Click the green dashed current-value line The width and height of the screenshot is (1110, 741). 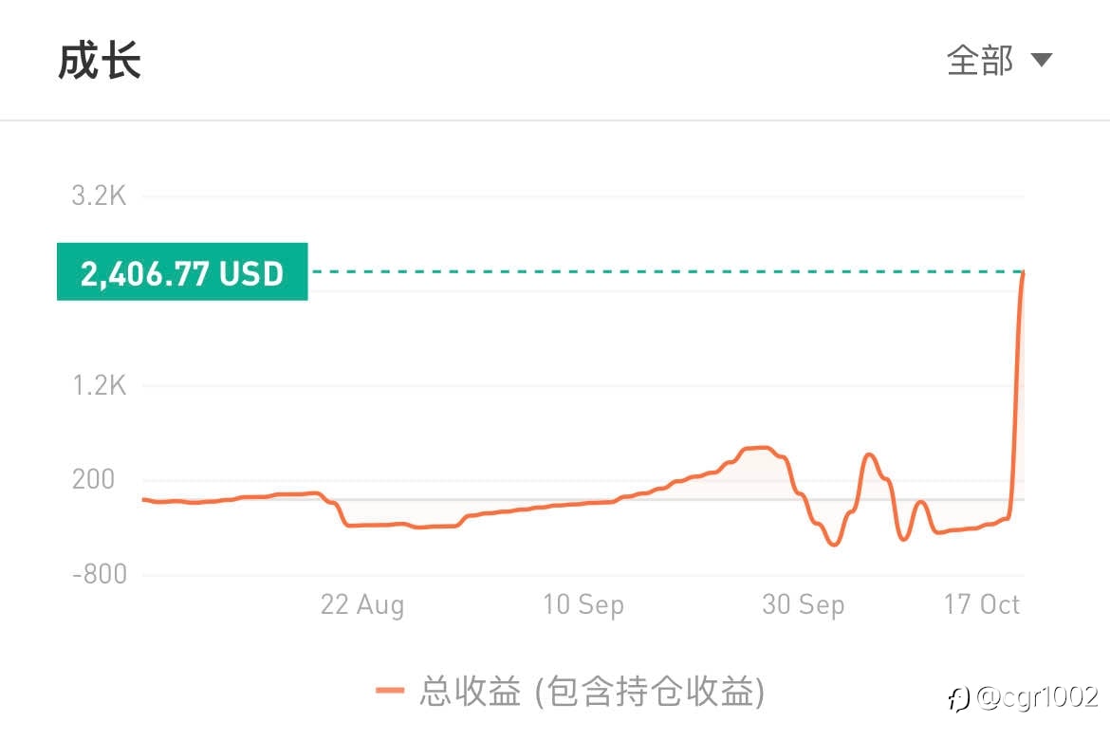(x=664, y=272)
